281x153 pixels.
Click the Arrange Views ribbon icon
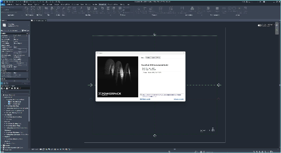click(224, 9)
